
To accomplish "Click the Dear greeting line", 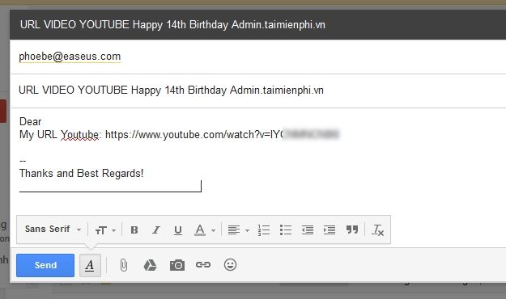I will [x=30, y=121].
